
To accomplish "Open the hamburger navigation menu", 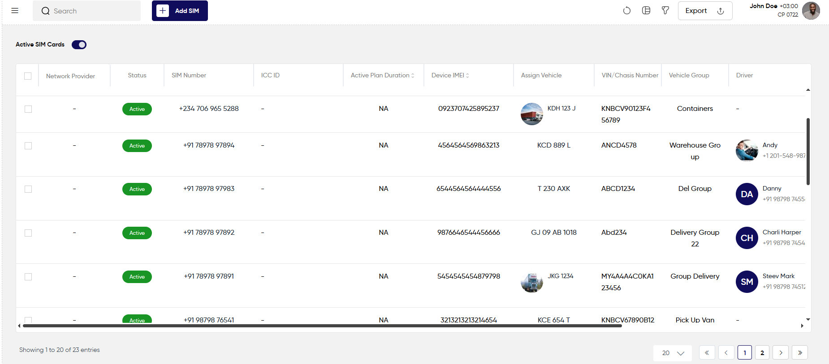I will (x=15, y=11).
